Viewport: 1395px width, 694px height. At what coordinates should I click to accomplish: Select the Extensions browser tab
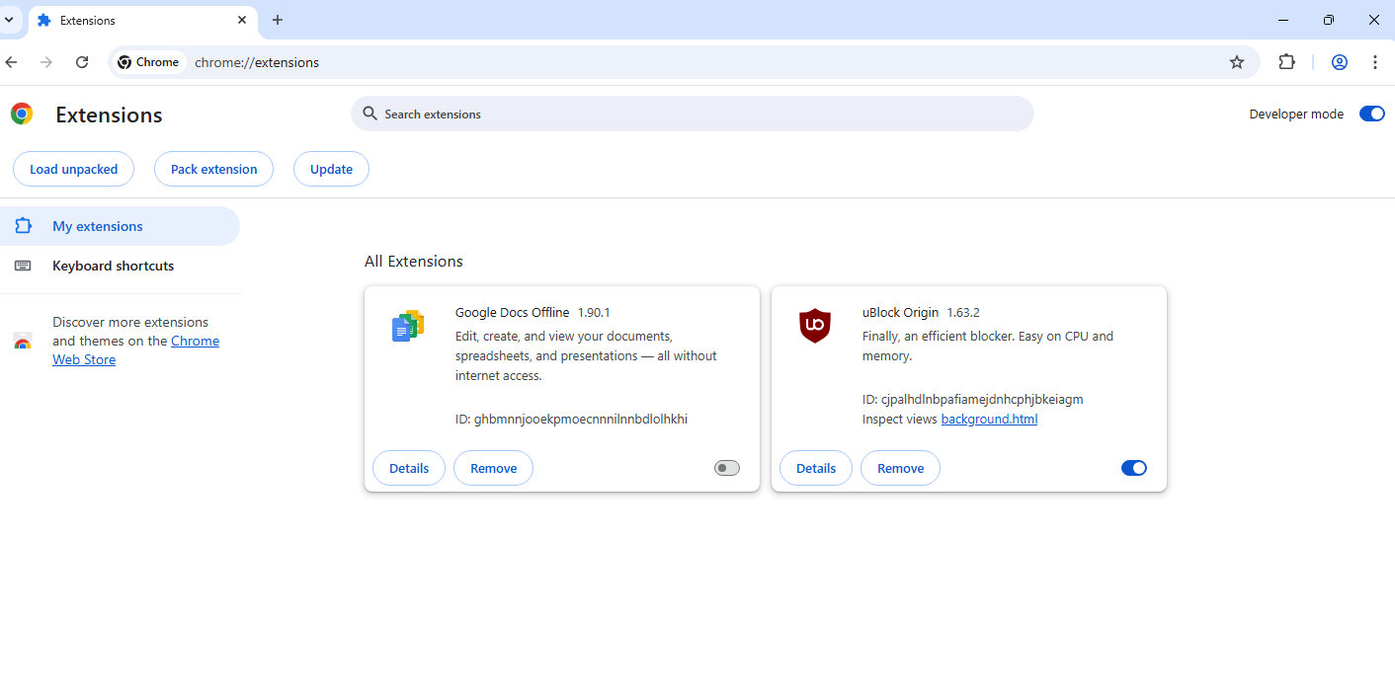coord(142,20)
